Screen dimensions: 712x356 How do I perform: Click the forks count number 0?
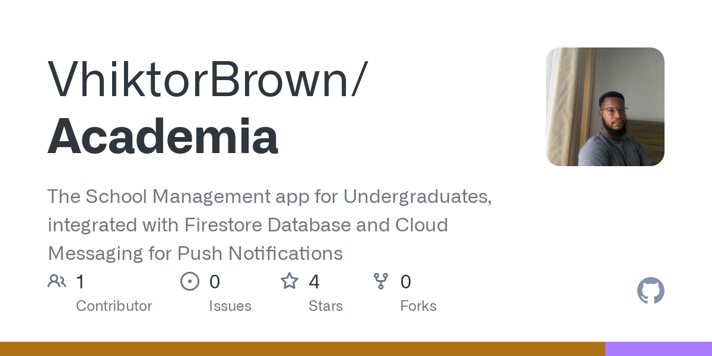click(406, 282)
